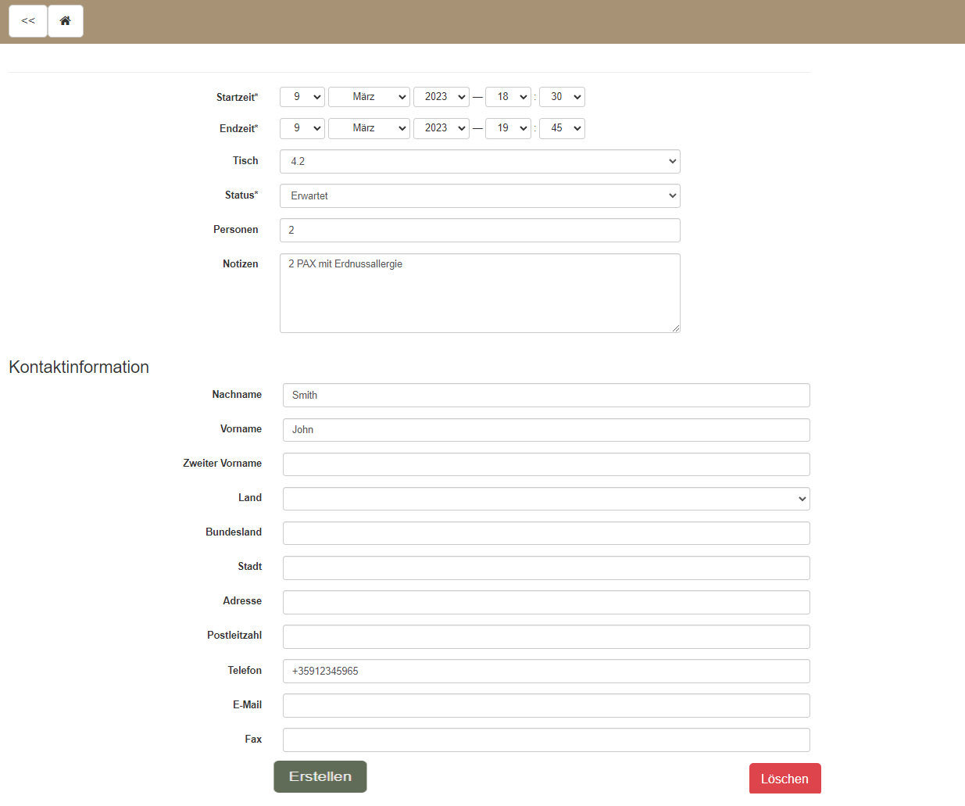Click the Vorname field containing John
Image resolution: width=965 pixels, height=806 pixels.
point(546,430)
